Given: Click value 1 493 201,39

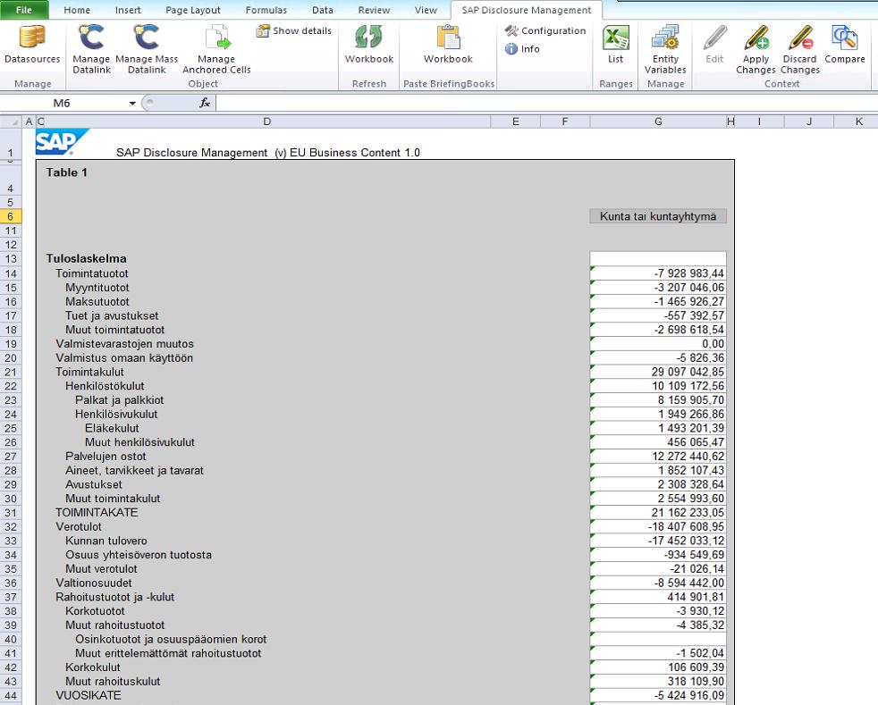Looking at the screenshot, I should 658,428.
